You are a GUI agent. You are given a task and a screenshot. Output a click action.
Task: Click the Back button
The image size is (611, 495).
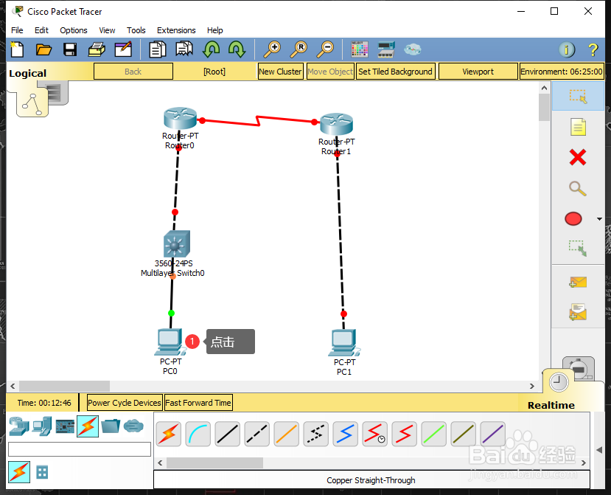133,72
